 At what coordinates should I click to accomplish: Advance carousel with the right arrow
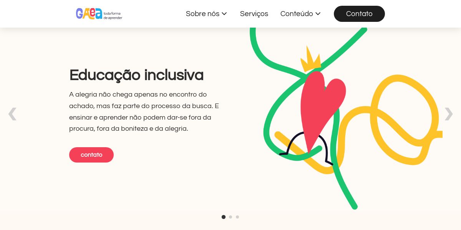[x=448, y=114]
